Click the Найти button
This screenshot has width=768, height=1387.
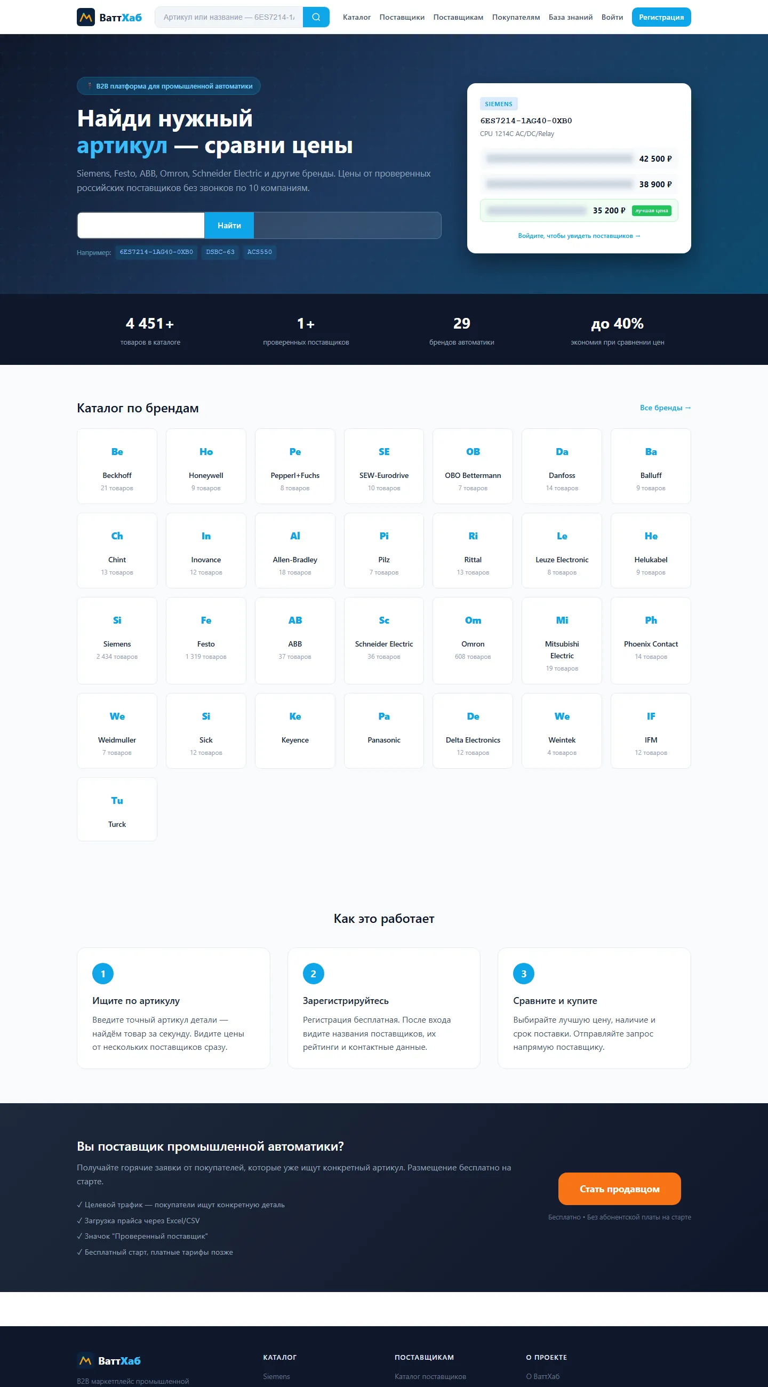[x=229, y=225]
